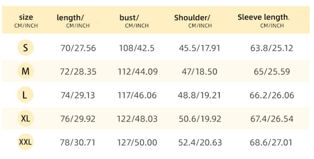Select shoulder value 48.8/19.21
Image resolution: width=314 pixels, height=159 pixels.
coord(199,95)
